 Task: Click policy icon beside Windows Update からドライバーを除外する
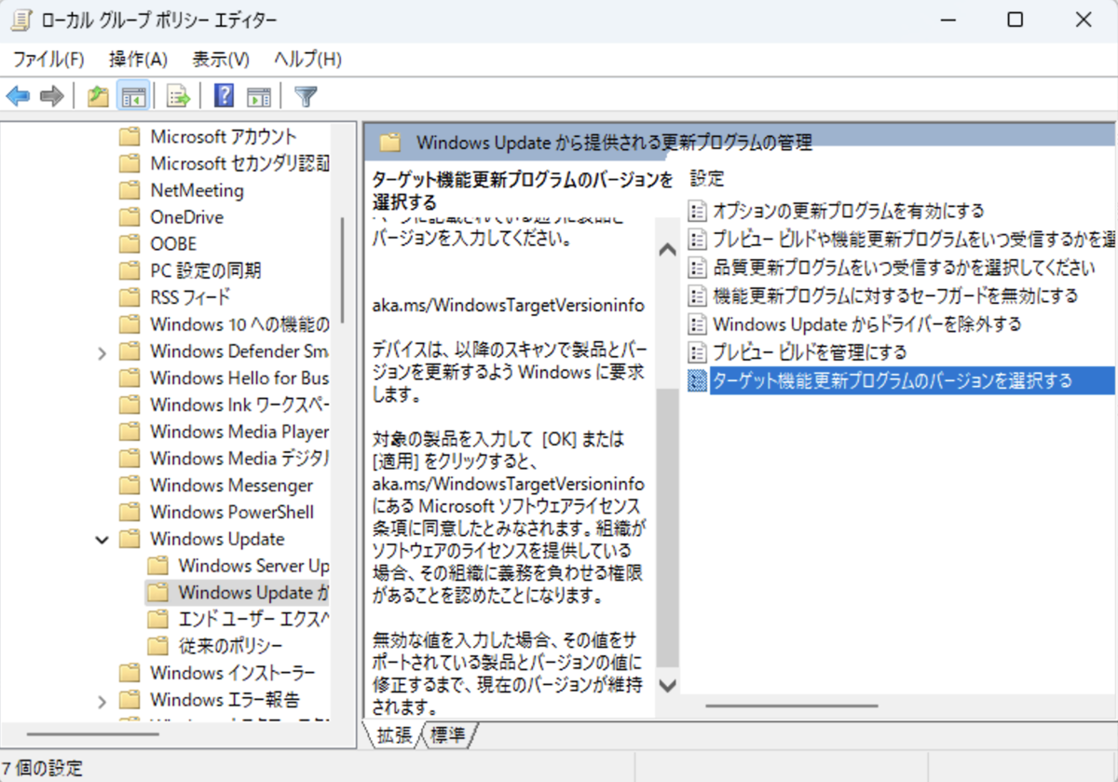(x=697, y=324)
